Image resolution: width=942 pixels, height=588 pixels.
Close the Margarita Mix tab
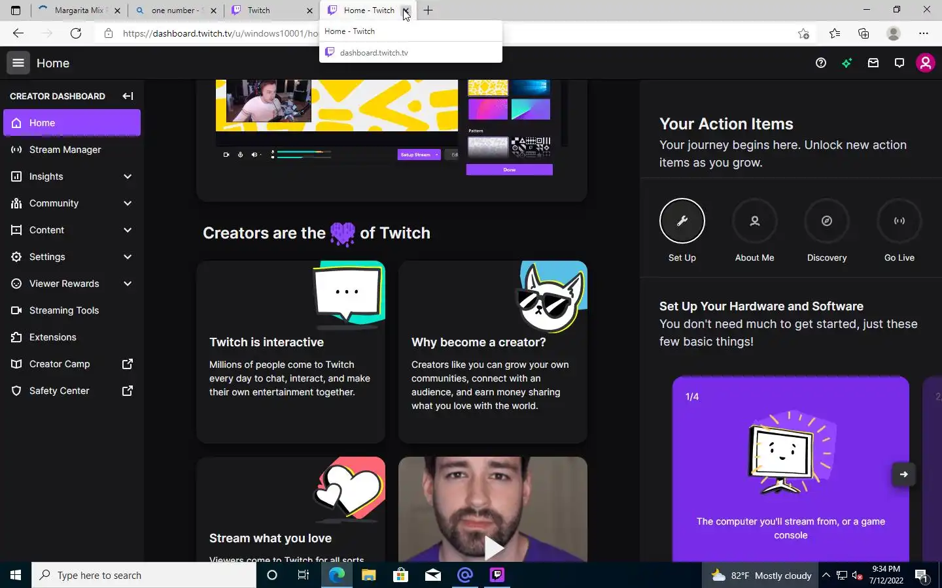point(118,10)
